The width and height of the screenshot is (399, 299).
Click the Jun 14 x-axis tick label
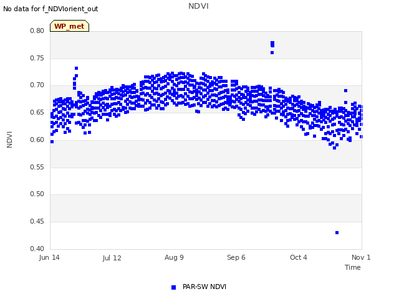(x=49, y=257)
